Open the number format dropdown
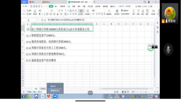 [105, 11]
